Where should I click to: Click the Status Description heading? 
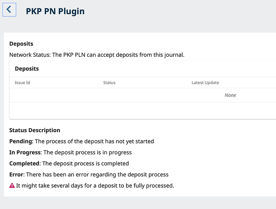point(35,130)
